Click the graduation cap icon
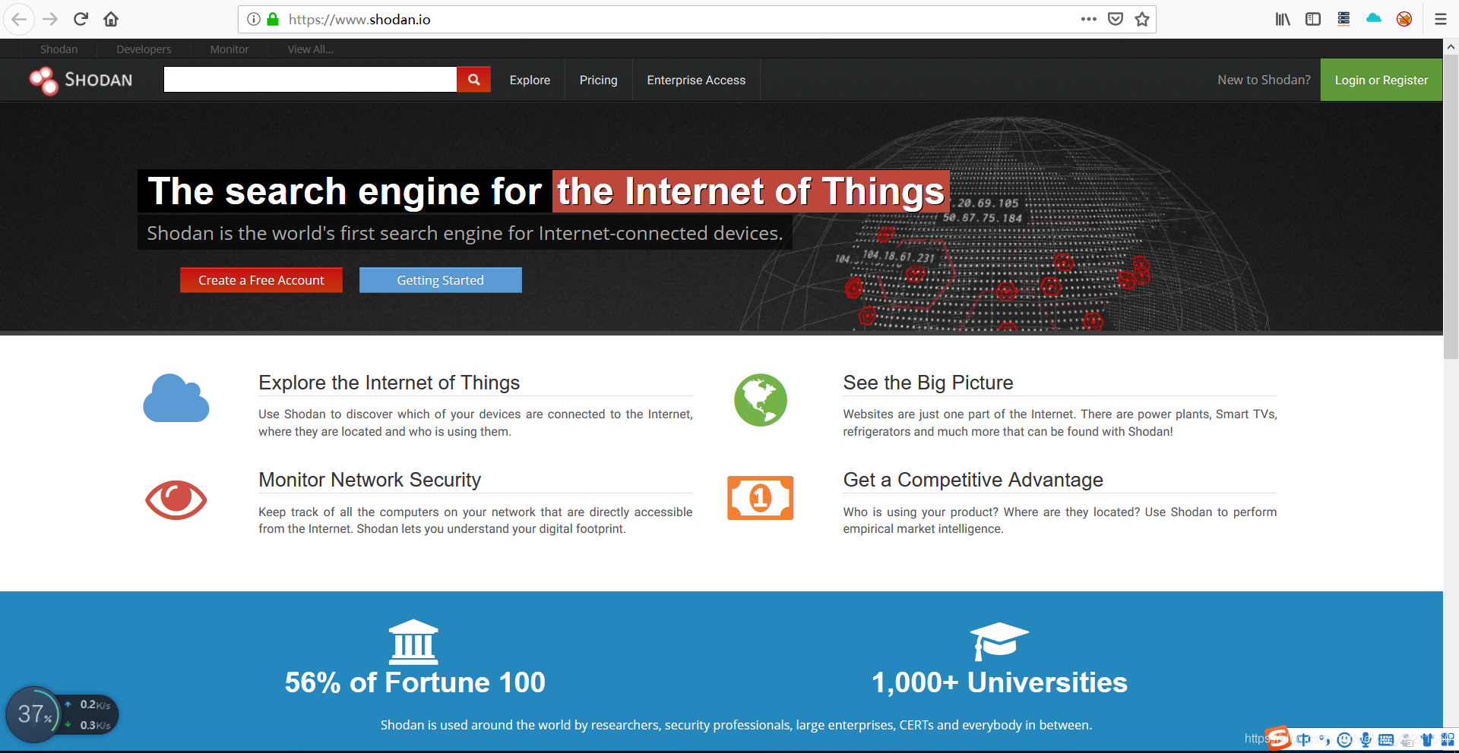Viewport: 1459px width, 753px height. (999, 642)
